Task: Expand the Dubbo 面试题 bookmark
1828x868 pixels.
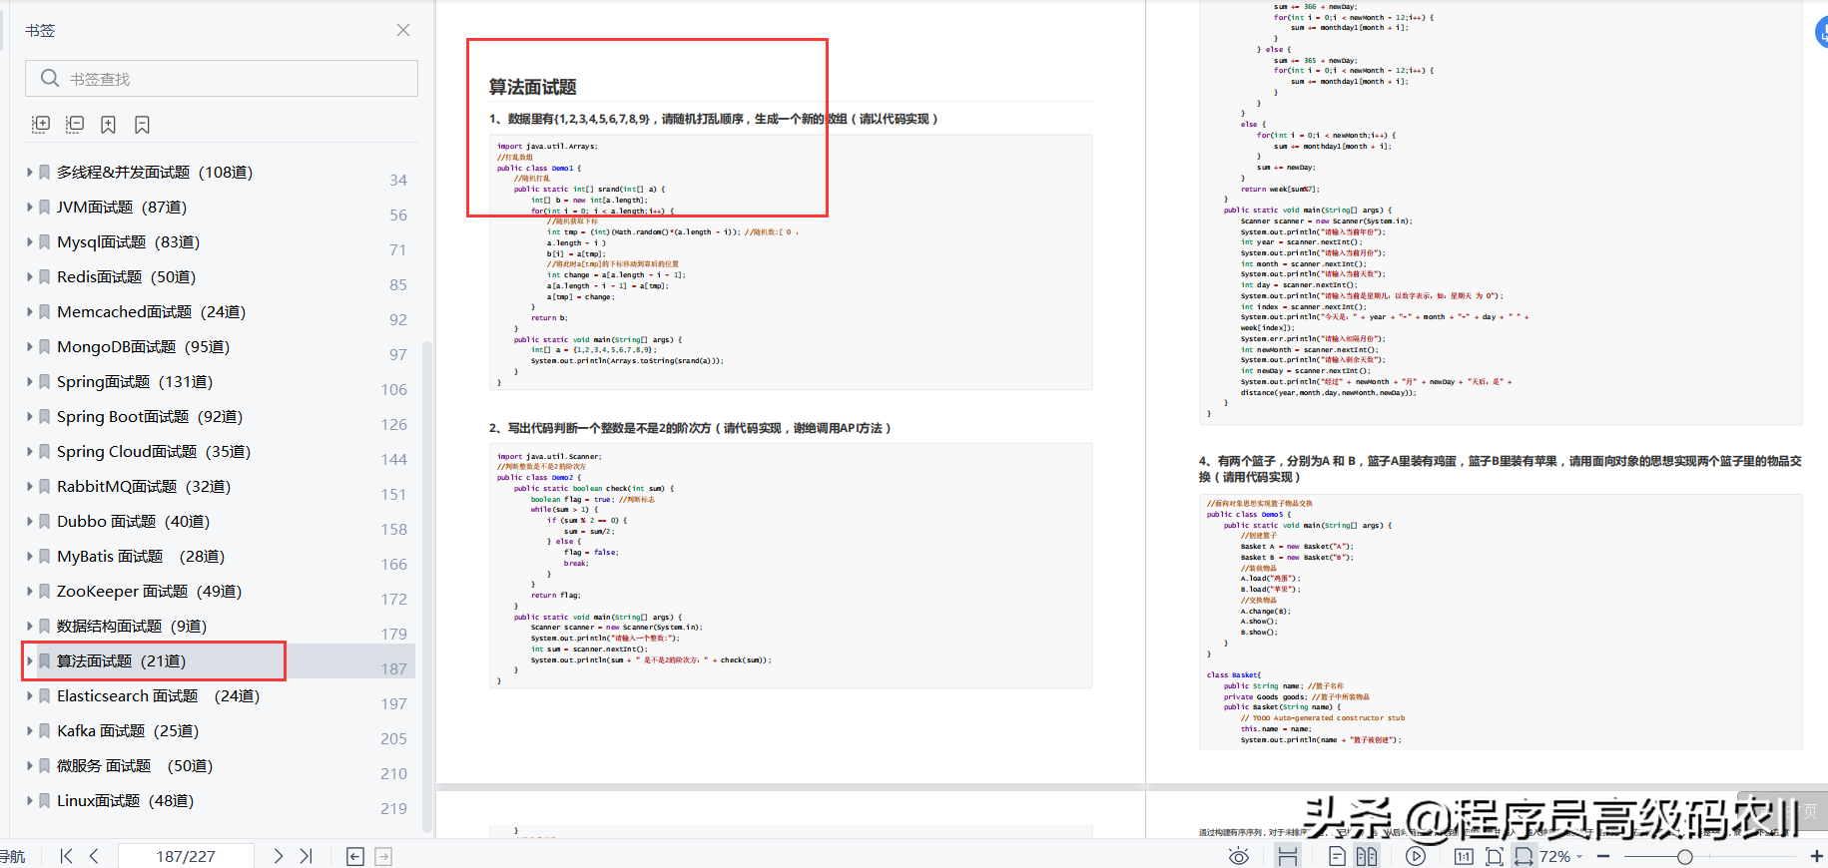Action: pos(30,521)
